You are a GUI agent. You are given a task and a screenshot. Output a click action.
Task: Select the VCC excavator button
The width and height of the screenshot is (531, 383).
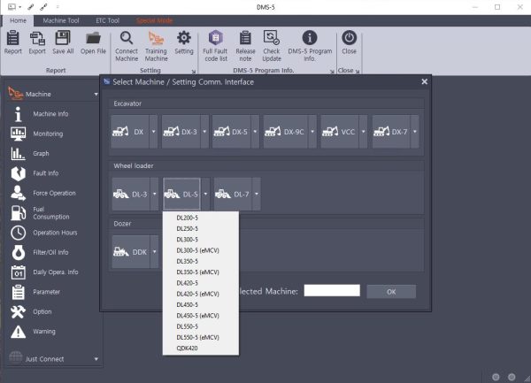(340, 132)
